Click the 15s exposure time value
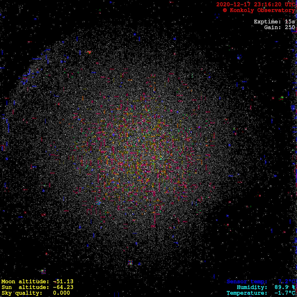Viewport: 297px width, 297px height. point(290,22)
